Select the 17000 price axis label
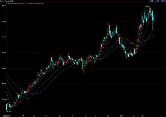166x117 pixels. (4, 21)
